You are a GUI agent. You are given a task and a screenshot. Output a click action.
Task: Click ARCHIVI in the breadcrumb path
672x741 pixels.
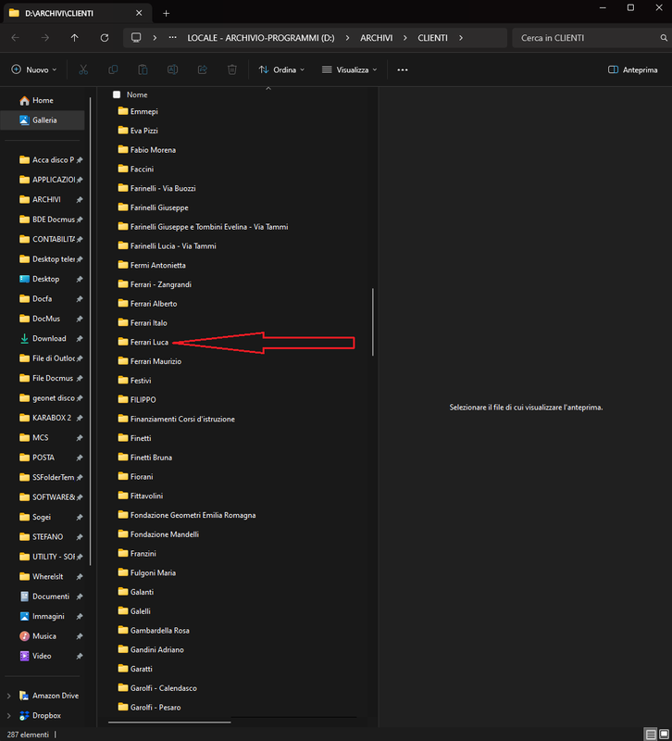point(377,38)
